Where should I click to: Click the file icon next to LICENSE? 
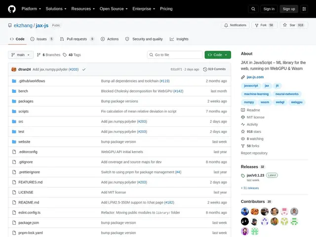point(14,192)
